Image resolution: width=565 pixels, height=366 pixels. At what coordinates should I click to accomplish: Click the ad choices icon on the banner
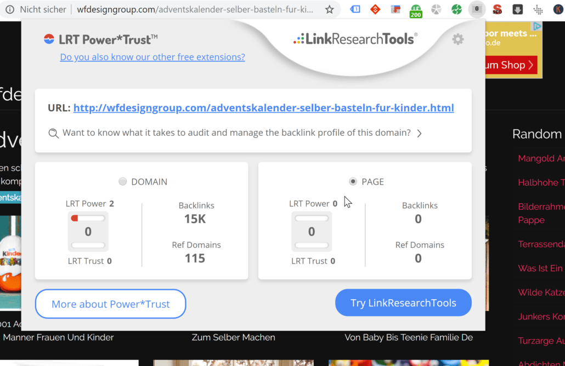click(x=537, y=26)
